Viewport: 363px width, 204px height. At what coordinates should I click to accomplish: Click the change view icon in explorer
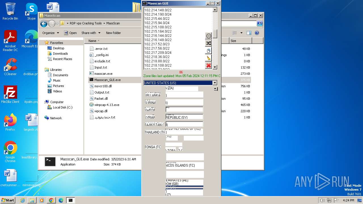coord(235,33)
